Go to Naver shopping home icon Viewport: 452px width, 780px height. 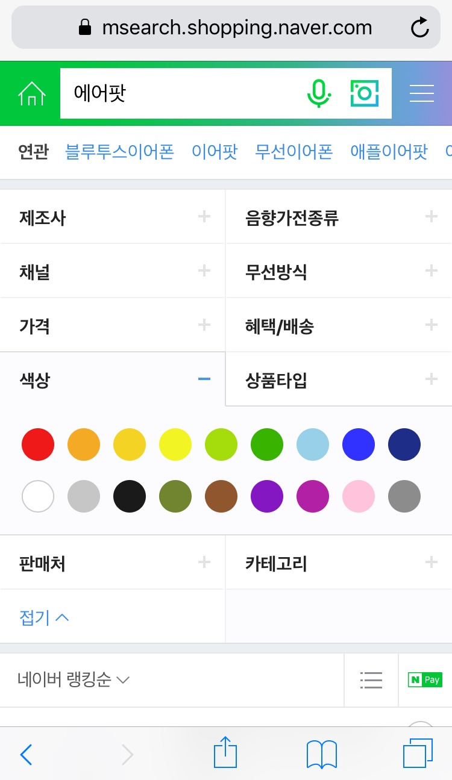[32, 93]
